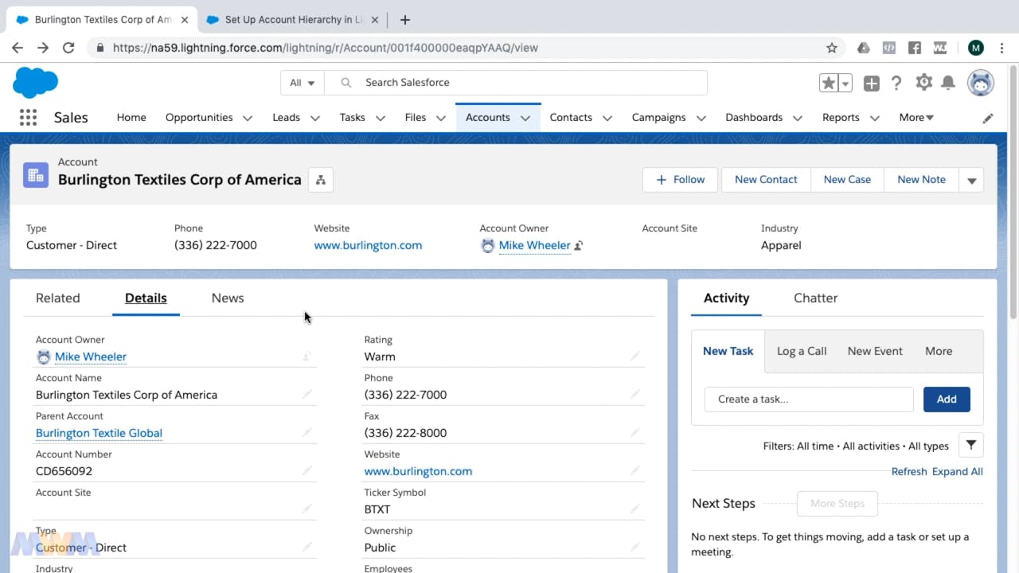Open the global actions plus icon
1019x573 pixels.
tap(872, 83)
